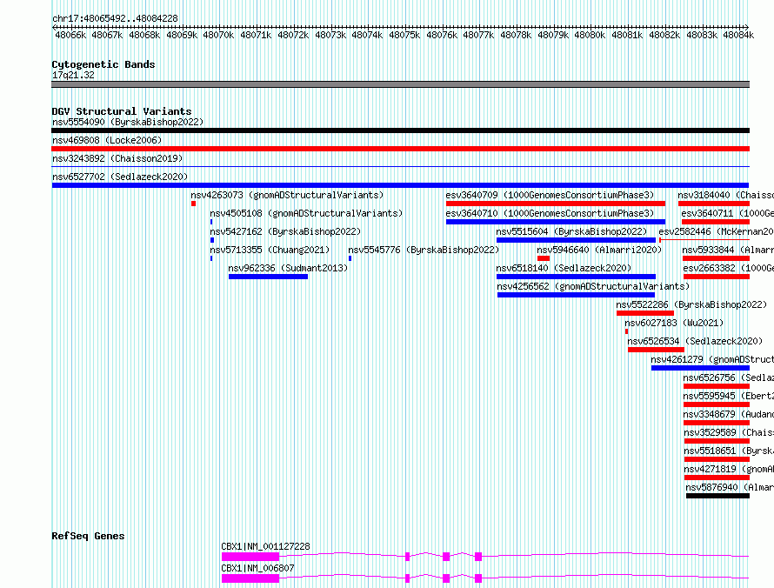Image resolution: width=774 pixels, height=588 pixels.
Task: Open nsv6518140 (Sedlazeck2020) label
Action: point(564,268)
